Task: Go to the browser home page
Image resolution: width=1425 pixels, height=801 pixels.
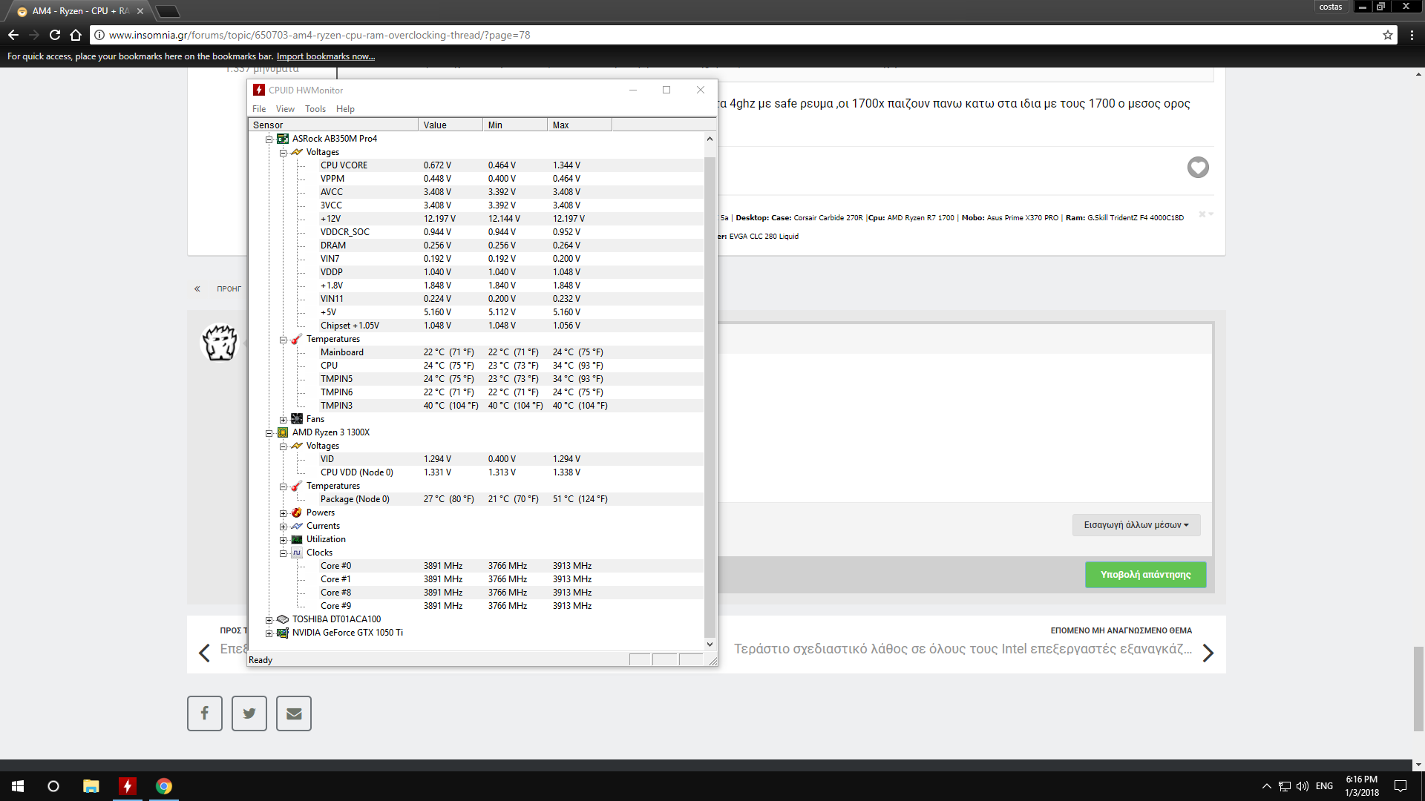Action: pos(76,35)
